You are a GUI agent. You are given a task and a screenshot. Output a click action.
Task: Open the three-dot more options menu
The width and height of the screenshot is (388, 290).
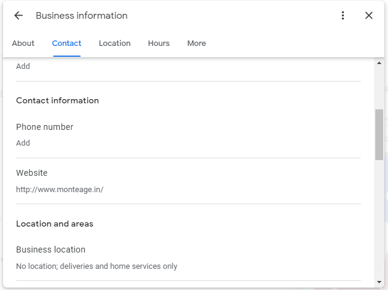point(343,16)
